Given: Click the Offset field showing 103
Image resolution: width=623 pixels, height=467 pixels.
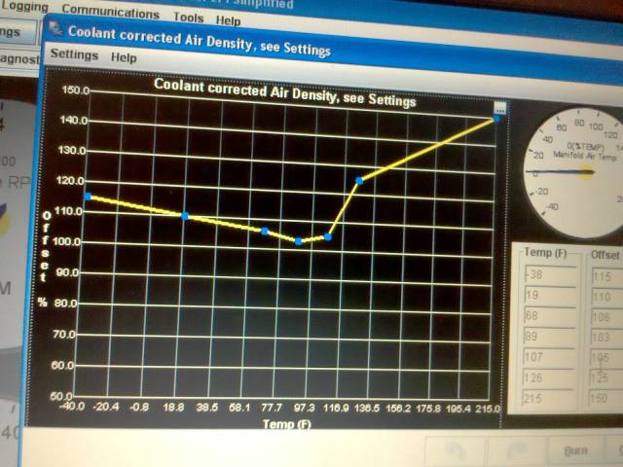Looking at the screenshot, I should coord(605,338).
